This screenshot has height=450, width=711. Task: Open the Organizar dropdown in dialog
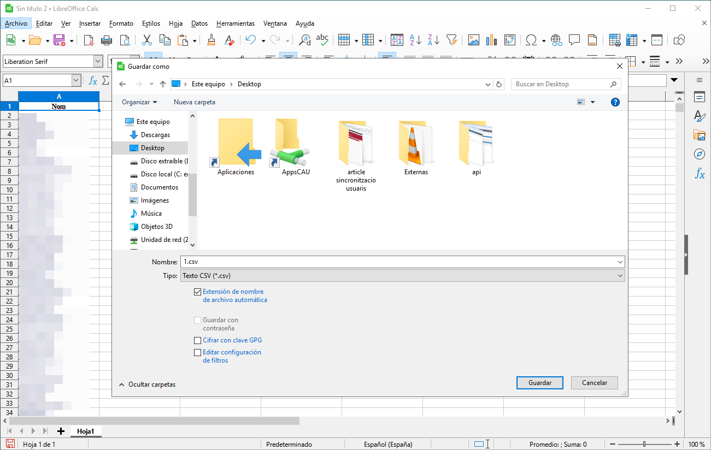[x=139, y=102]
